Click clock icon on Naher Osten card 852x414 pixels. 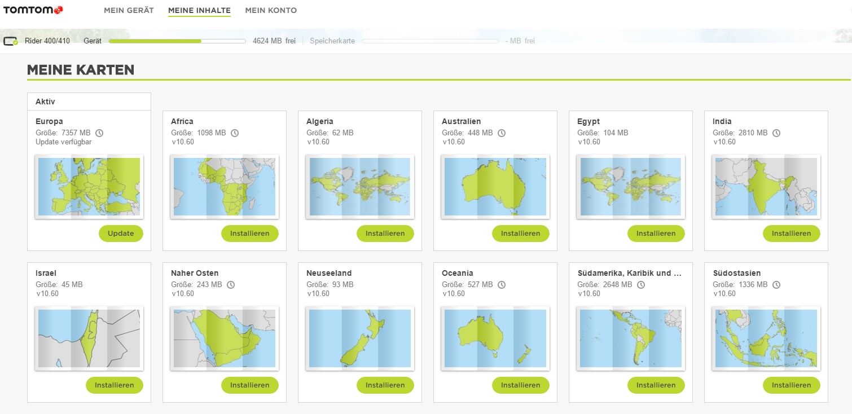[x=231, y=285]
